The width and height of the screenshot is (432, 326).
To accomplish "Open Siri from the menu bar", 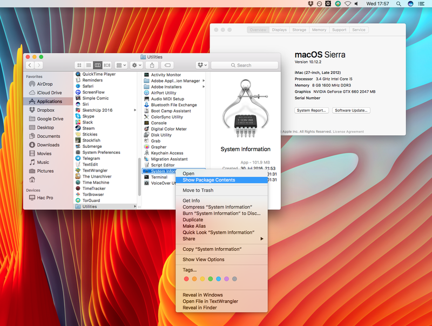I will [x=410, y=4].
